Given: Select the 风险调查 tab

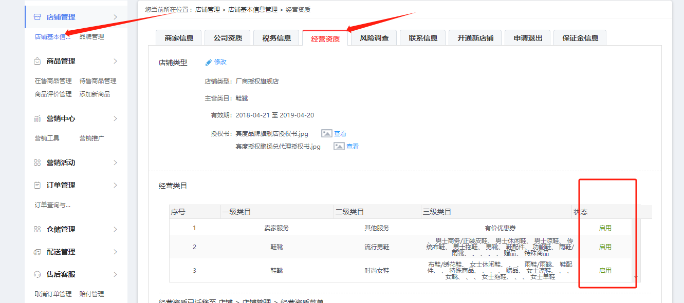Looking at the screenshot, I should [374, 38].
